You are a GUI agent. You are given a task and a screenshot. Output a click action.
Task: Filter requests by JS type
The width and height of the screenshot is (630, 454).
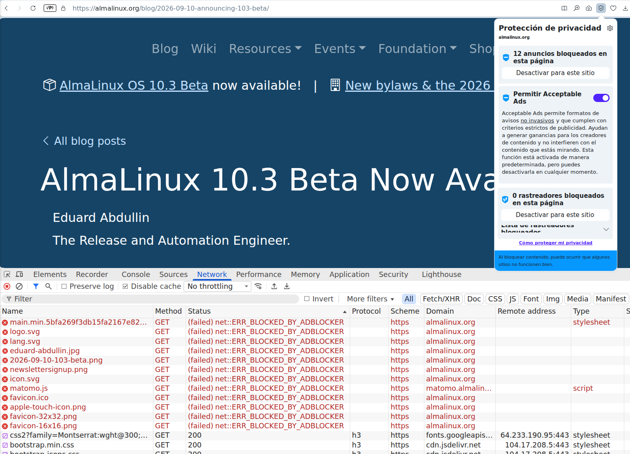[513, 299]
